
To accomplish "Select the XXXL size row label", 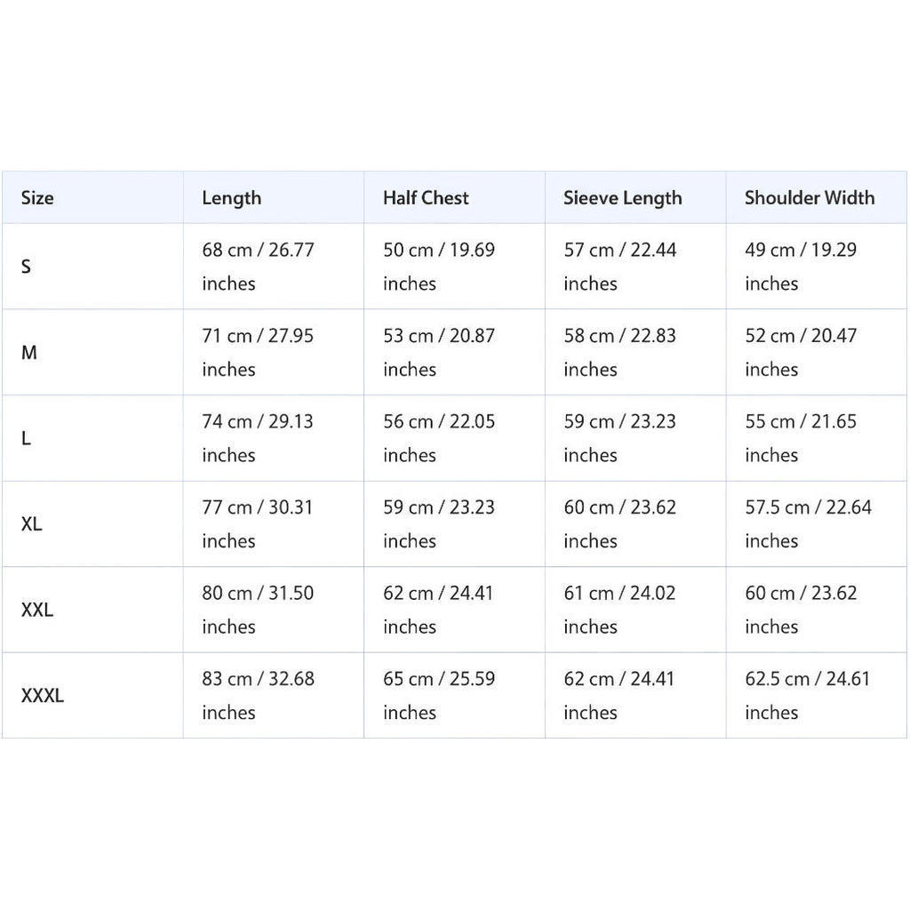I will point(43,695).
